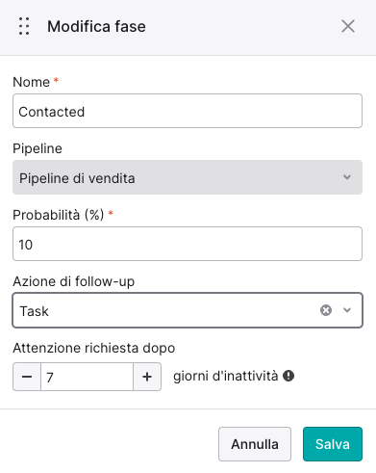Screen dimensions: 376x473
Task: Expand the Pipeline chevron arrow
Action: pos(347,177)
